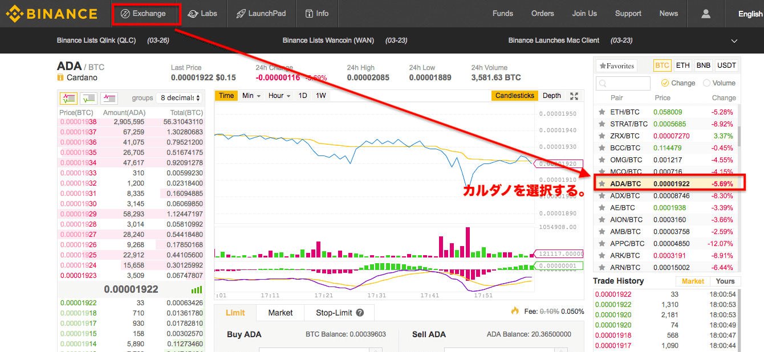764x352 pixels.
Task: Set chart interval to 1D
Action: tap(303, 96)
